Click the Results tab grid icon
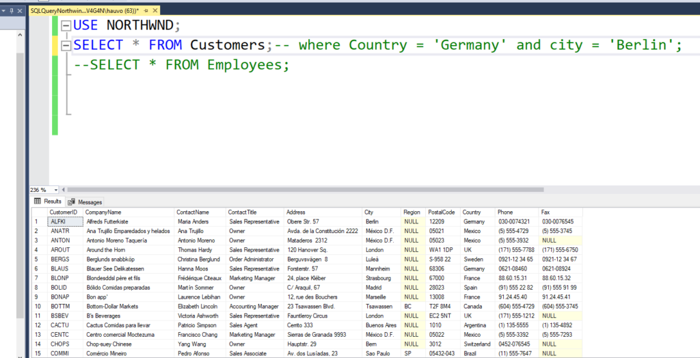The width and height of the screenshot is (700, 358). (x=38, y=202)
